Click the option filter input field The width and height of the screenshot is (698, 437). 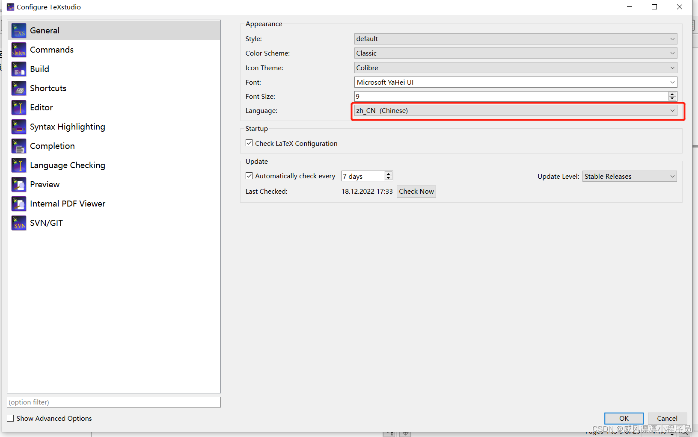coord(113,402)
